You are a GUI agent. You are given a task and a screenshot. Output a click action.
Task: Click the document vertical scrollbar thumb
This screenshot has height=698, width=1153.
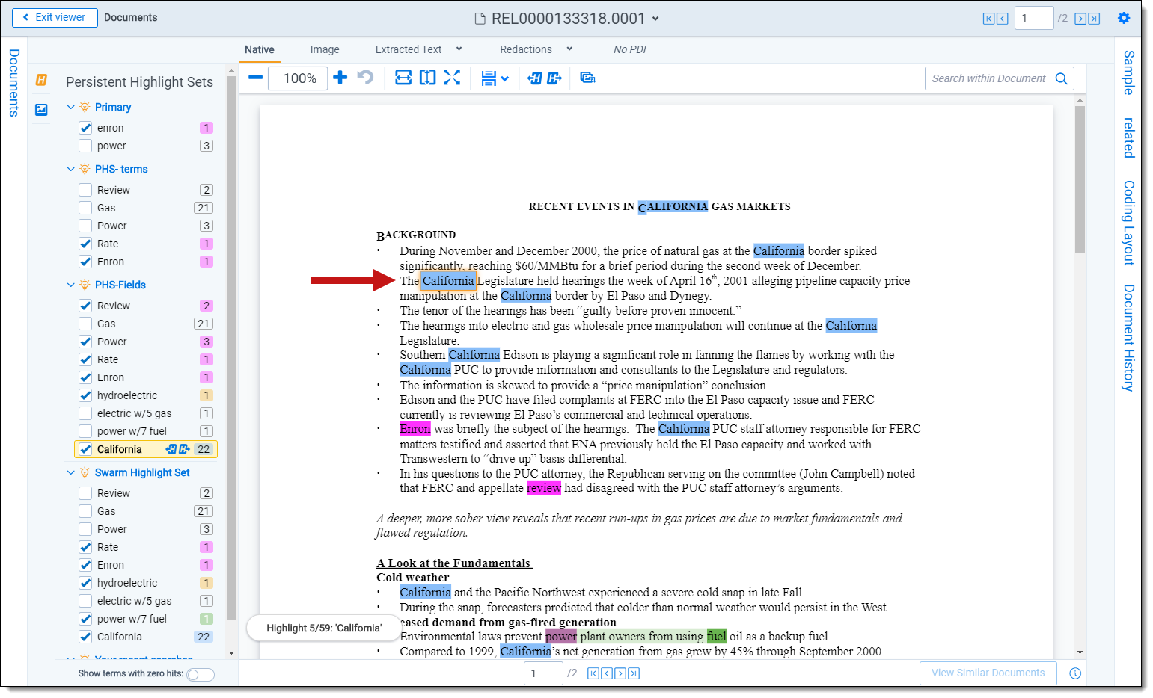click(1080, 178)
